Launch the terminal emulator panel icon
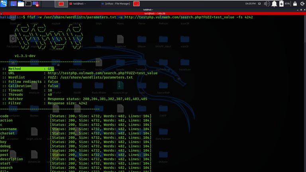Viewport: 306px width, 172px height. click(x=28, y=4)
